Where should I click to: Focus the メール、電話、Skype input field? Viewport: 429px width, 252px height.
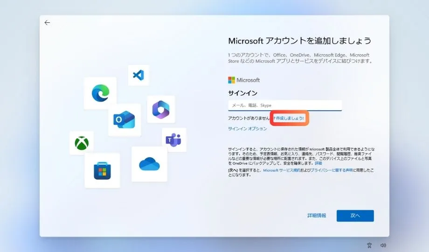[x=285, y=105]
